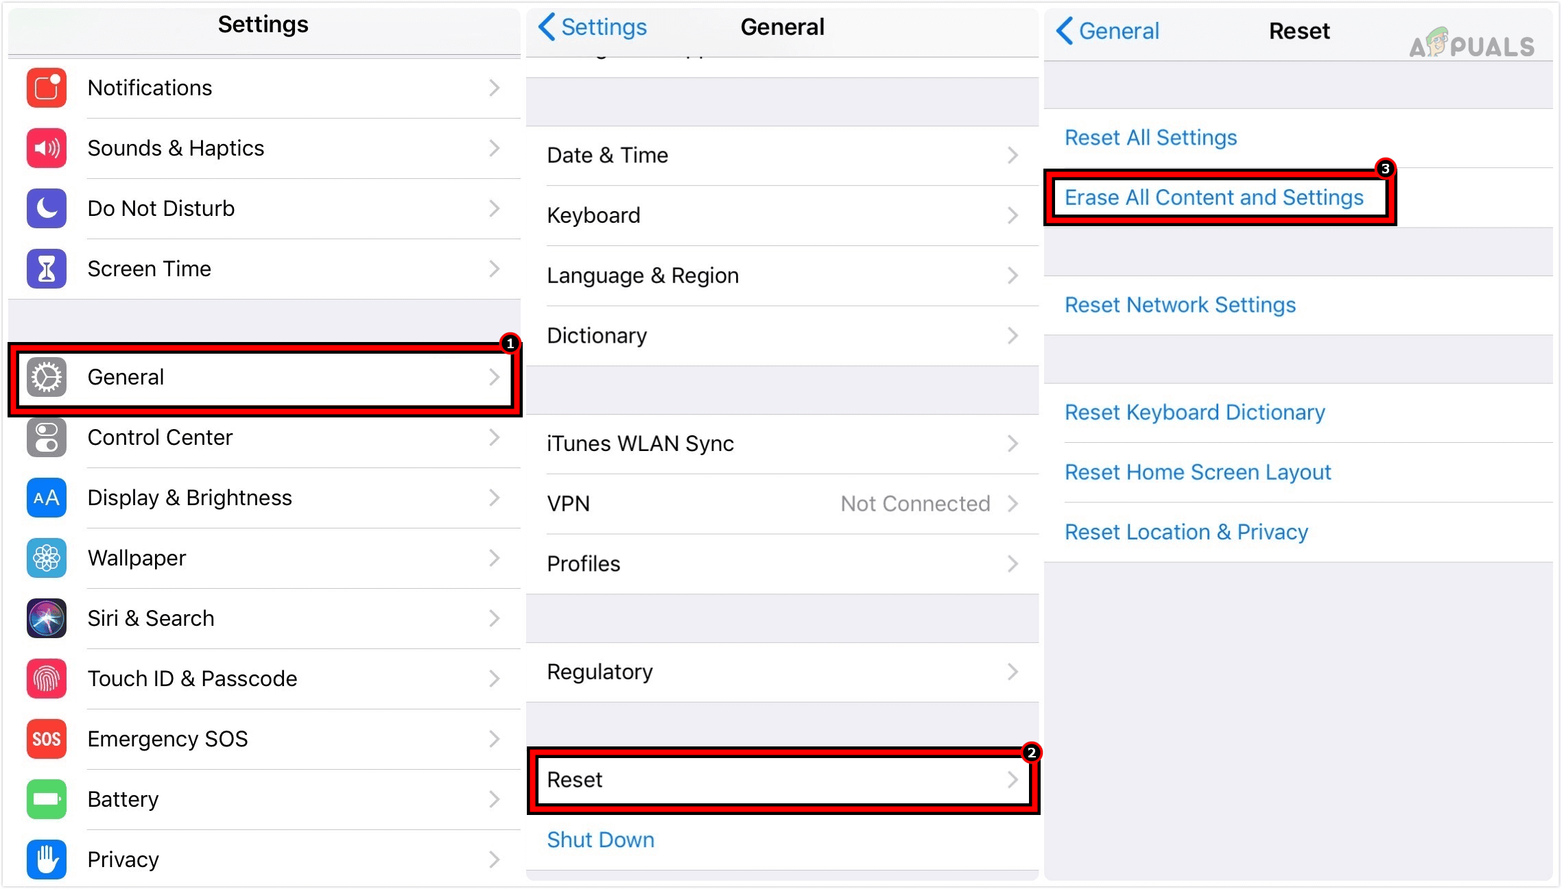Open Do Not Disturb moon icon
Screen dimensions: 1562x889
(x=45, y=208)
